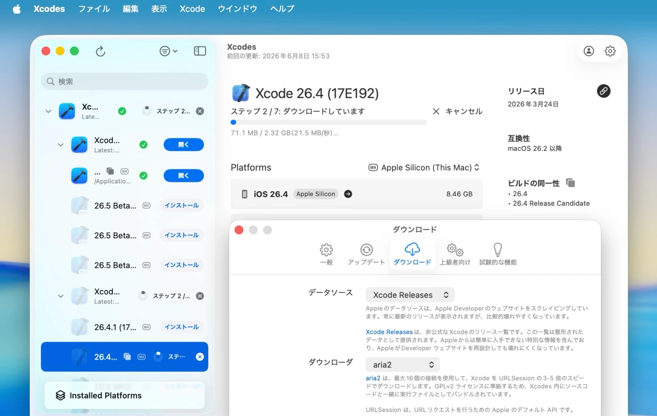Close the ダウンロード settings window

tap(239, 230)
